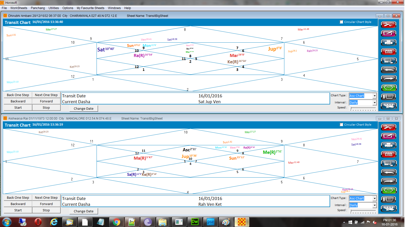The height and width of the screenshot is (227, 412).
Task: Click 'Rah Ven Ket' current dasha text
Action: click(x=210, y=204)
